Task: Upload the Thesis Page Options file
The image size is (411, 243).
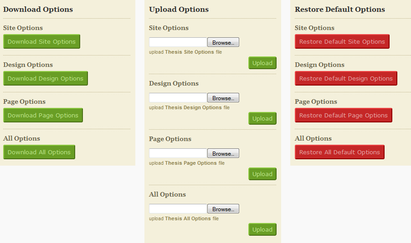Action: pyautogui.click(x=262, y=174)
